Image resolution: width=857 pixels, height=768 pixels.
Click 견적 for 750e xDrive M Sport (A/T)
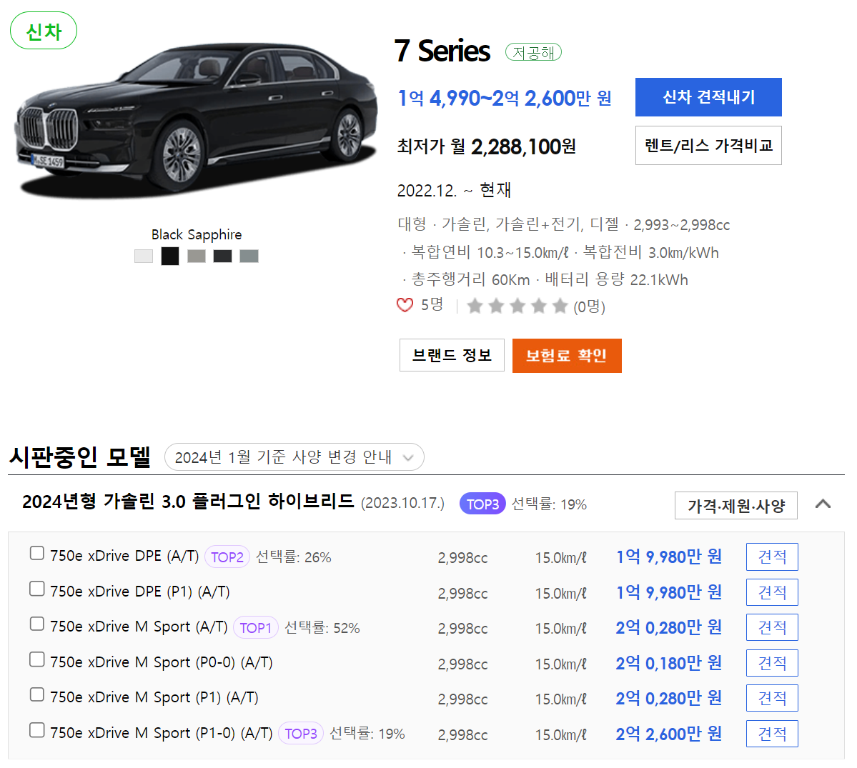(772, 627)
